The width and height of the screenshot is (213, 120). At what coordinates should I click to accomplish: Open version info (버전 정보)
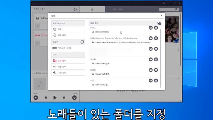68,67
